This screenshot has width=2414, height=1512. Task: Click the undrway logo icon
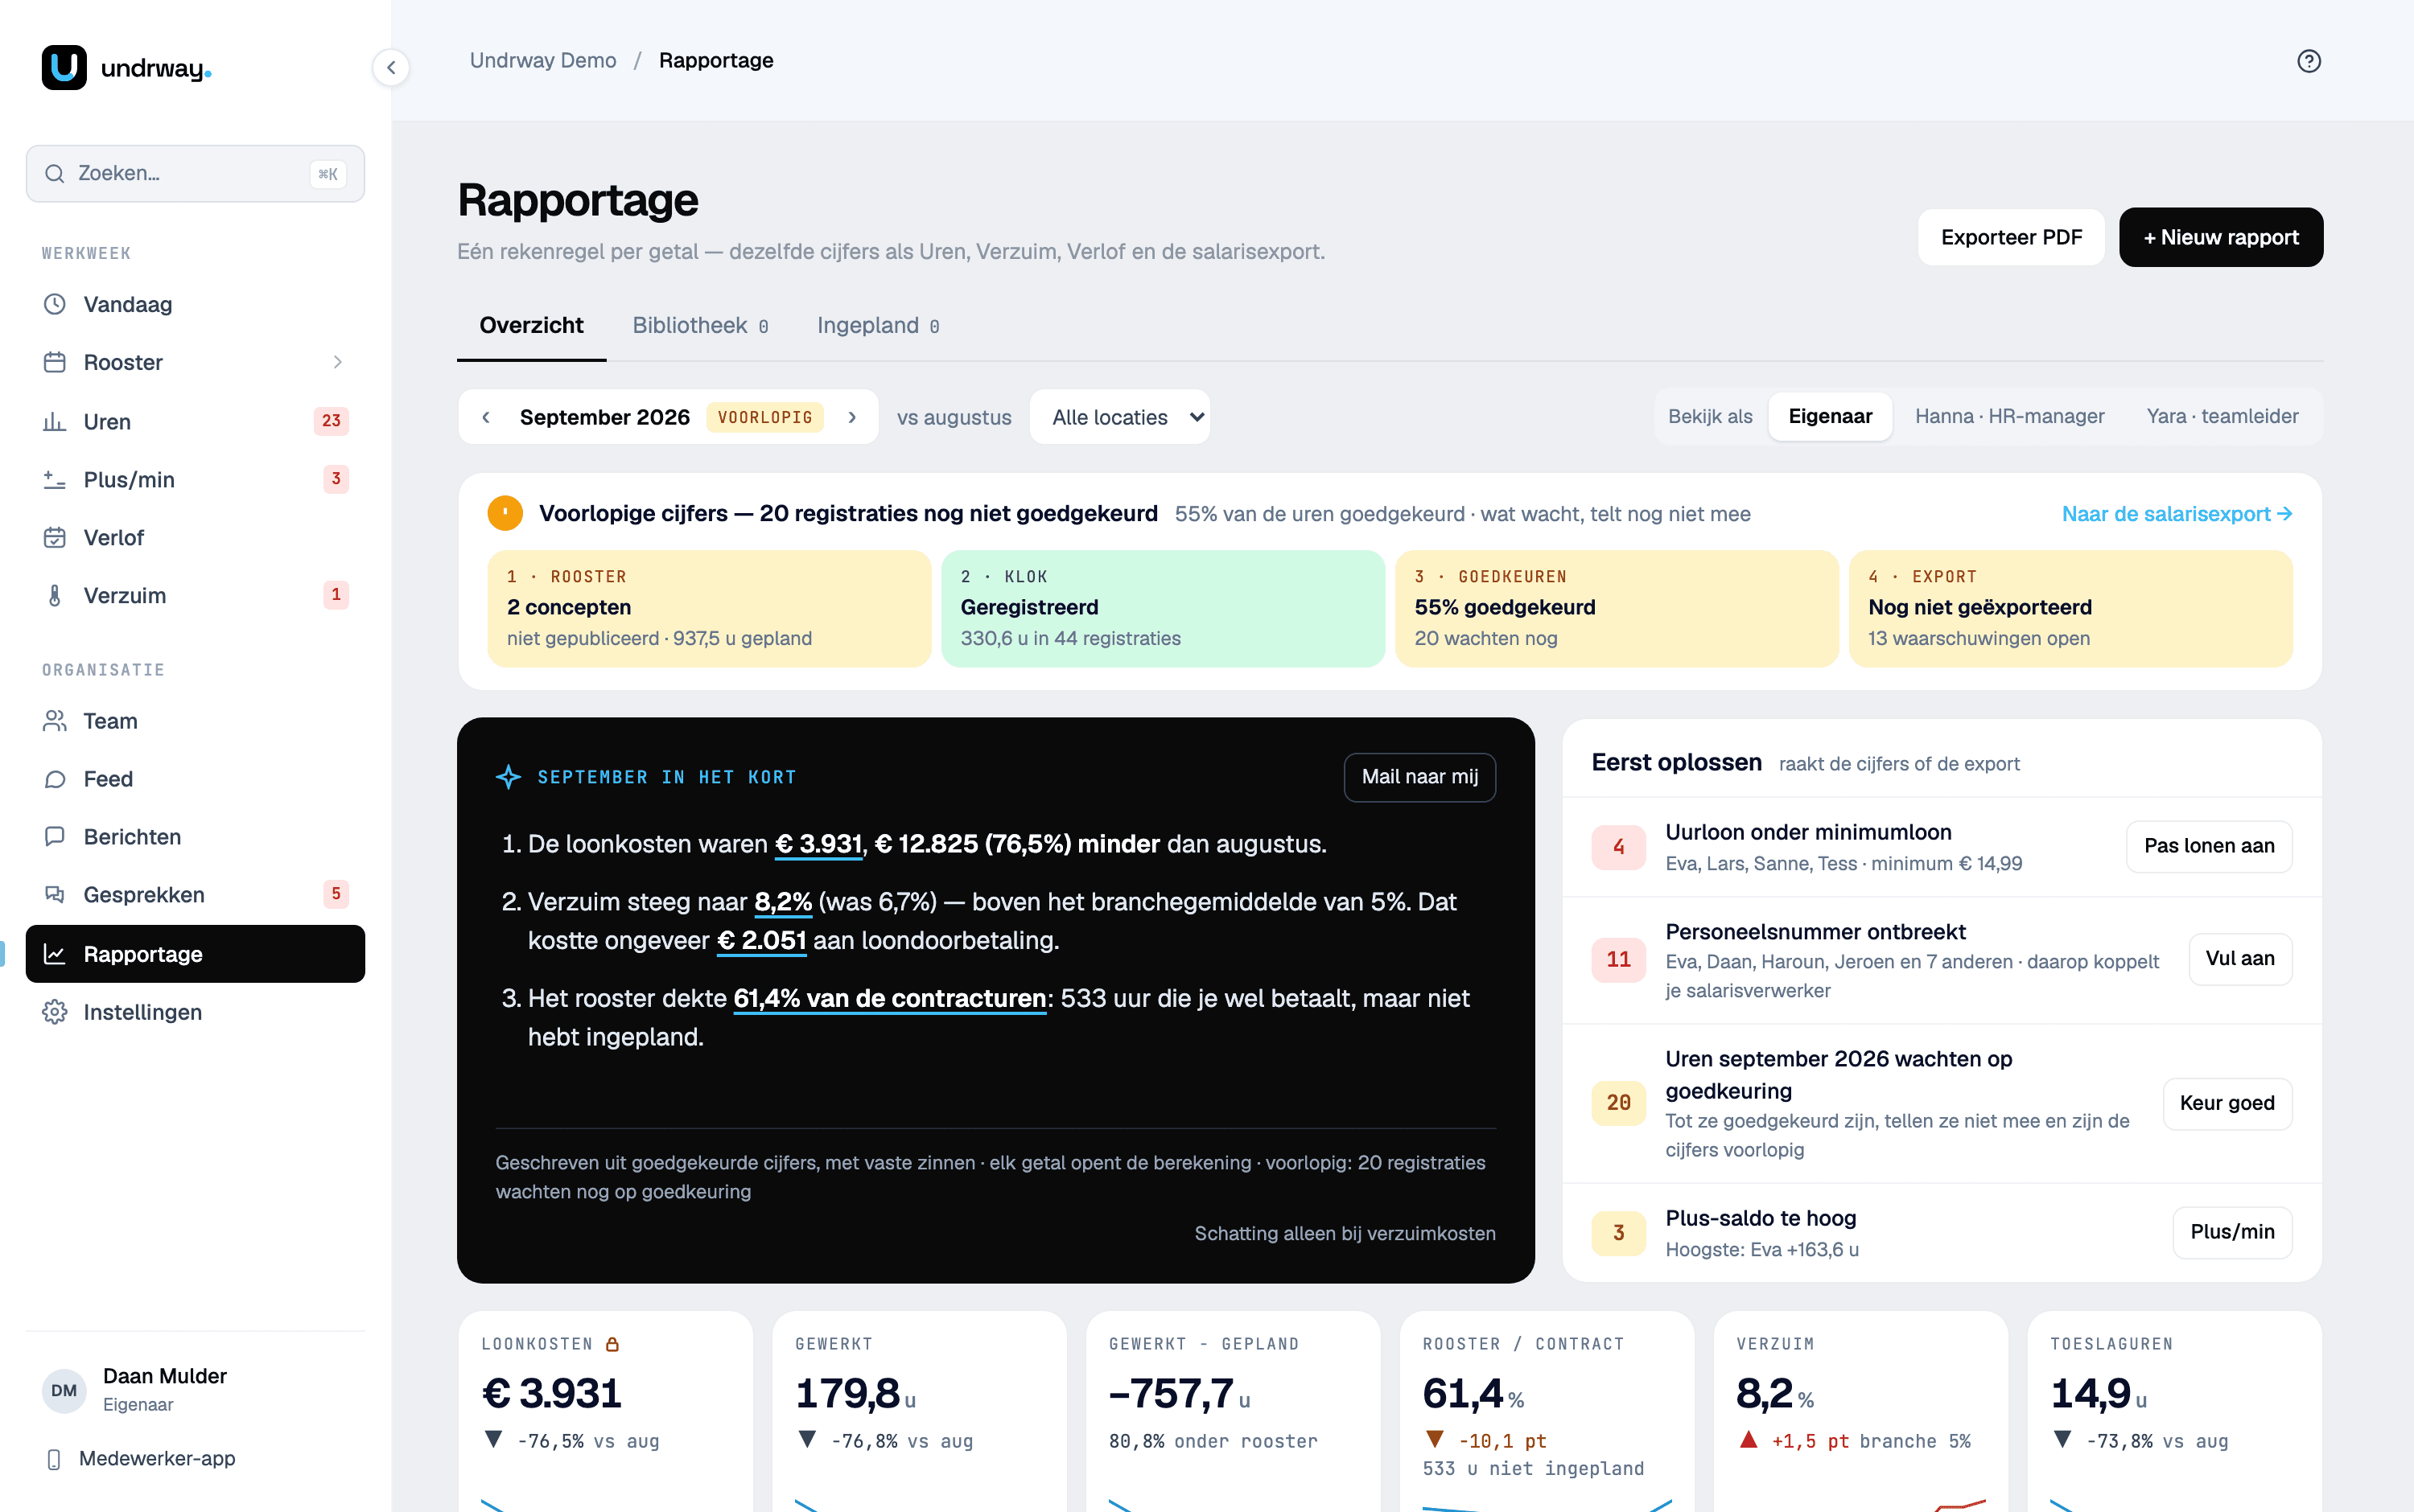pos(64,67)
